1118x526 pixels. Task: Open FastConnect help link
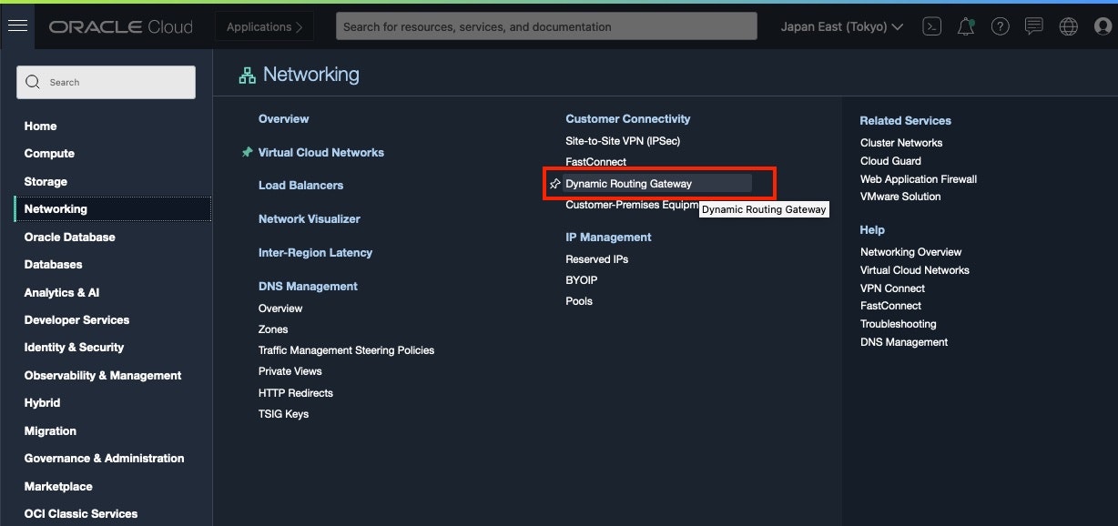(890, 306)
